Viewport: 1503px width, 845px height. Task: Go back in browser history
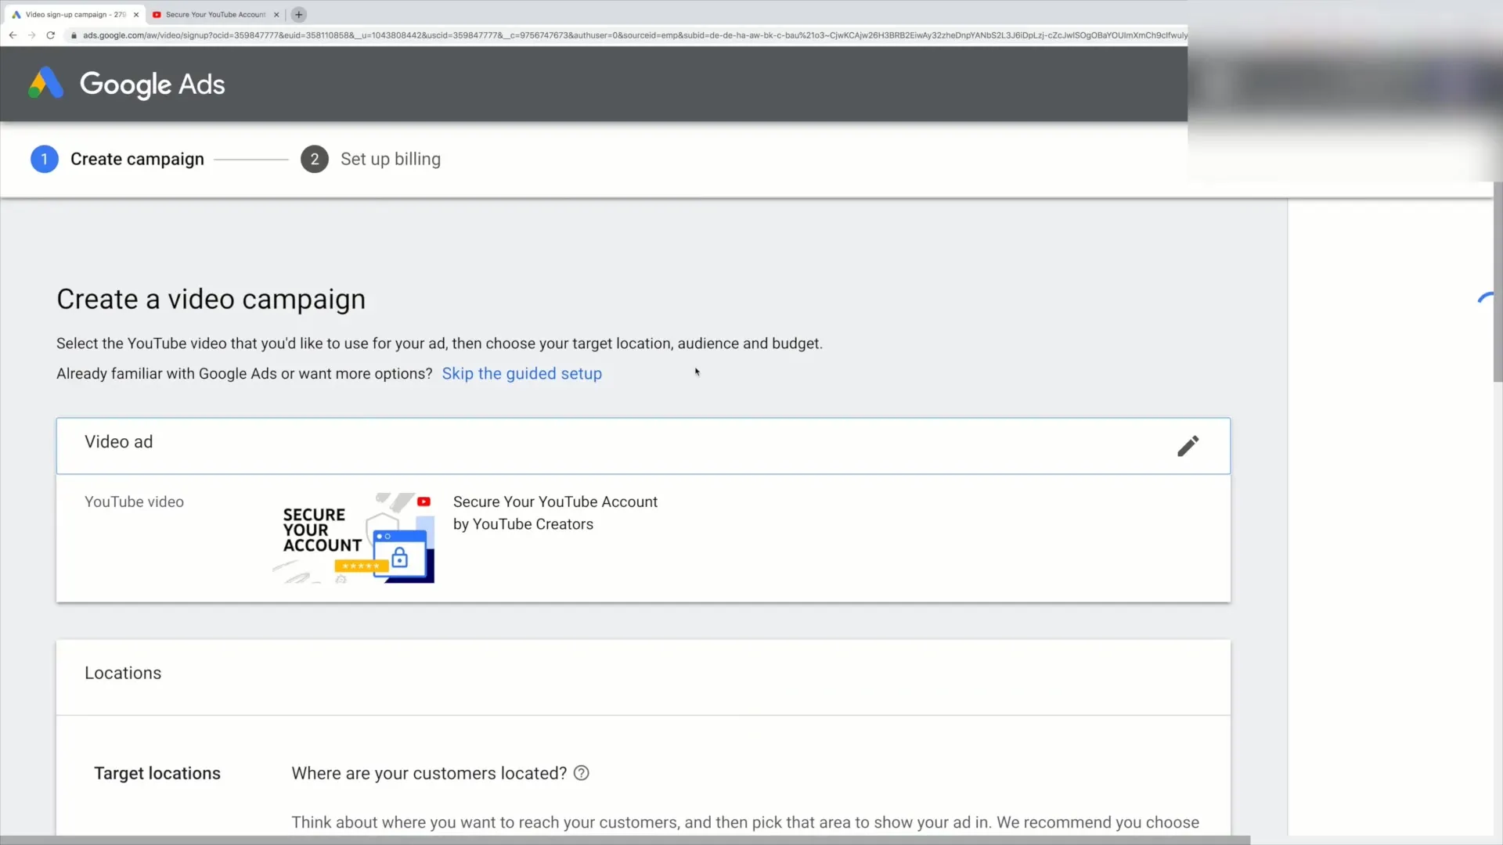[x=13, y=35]
